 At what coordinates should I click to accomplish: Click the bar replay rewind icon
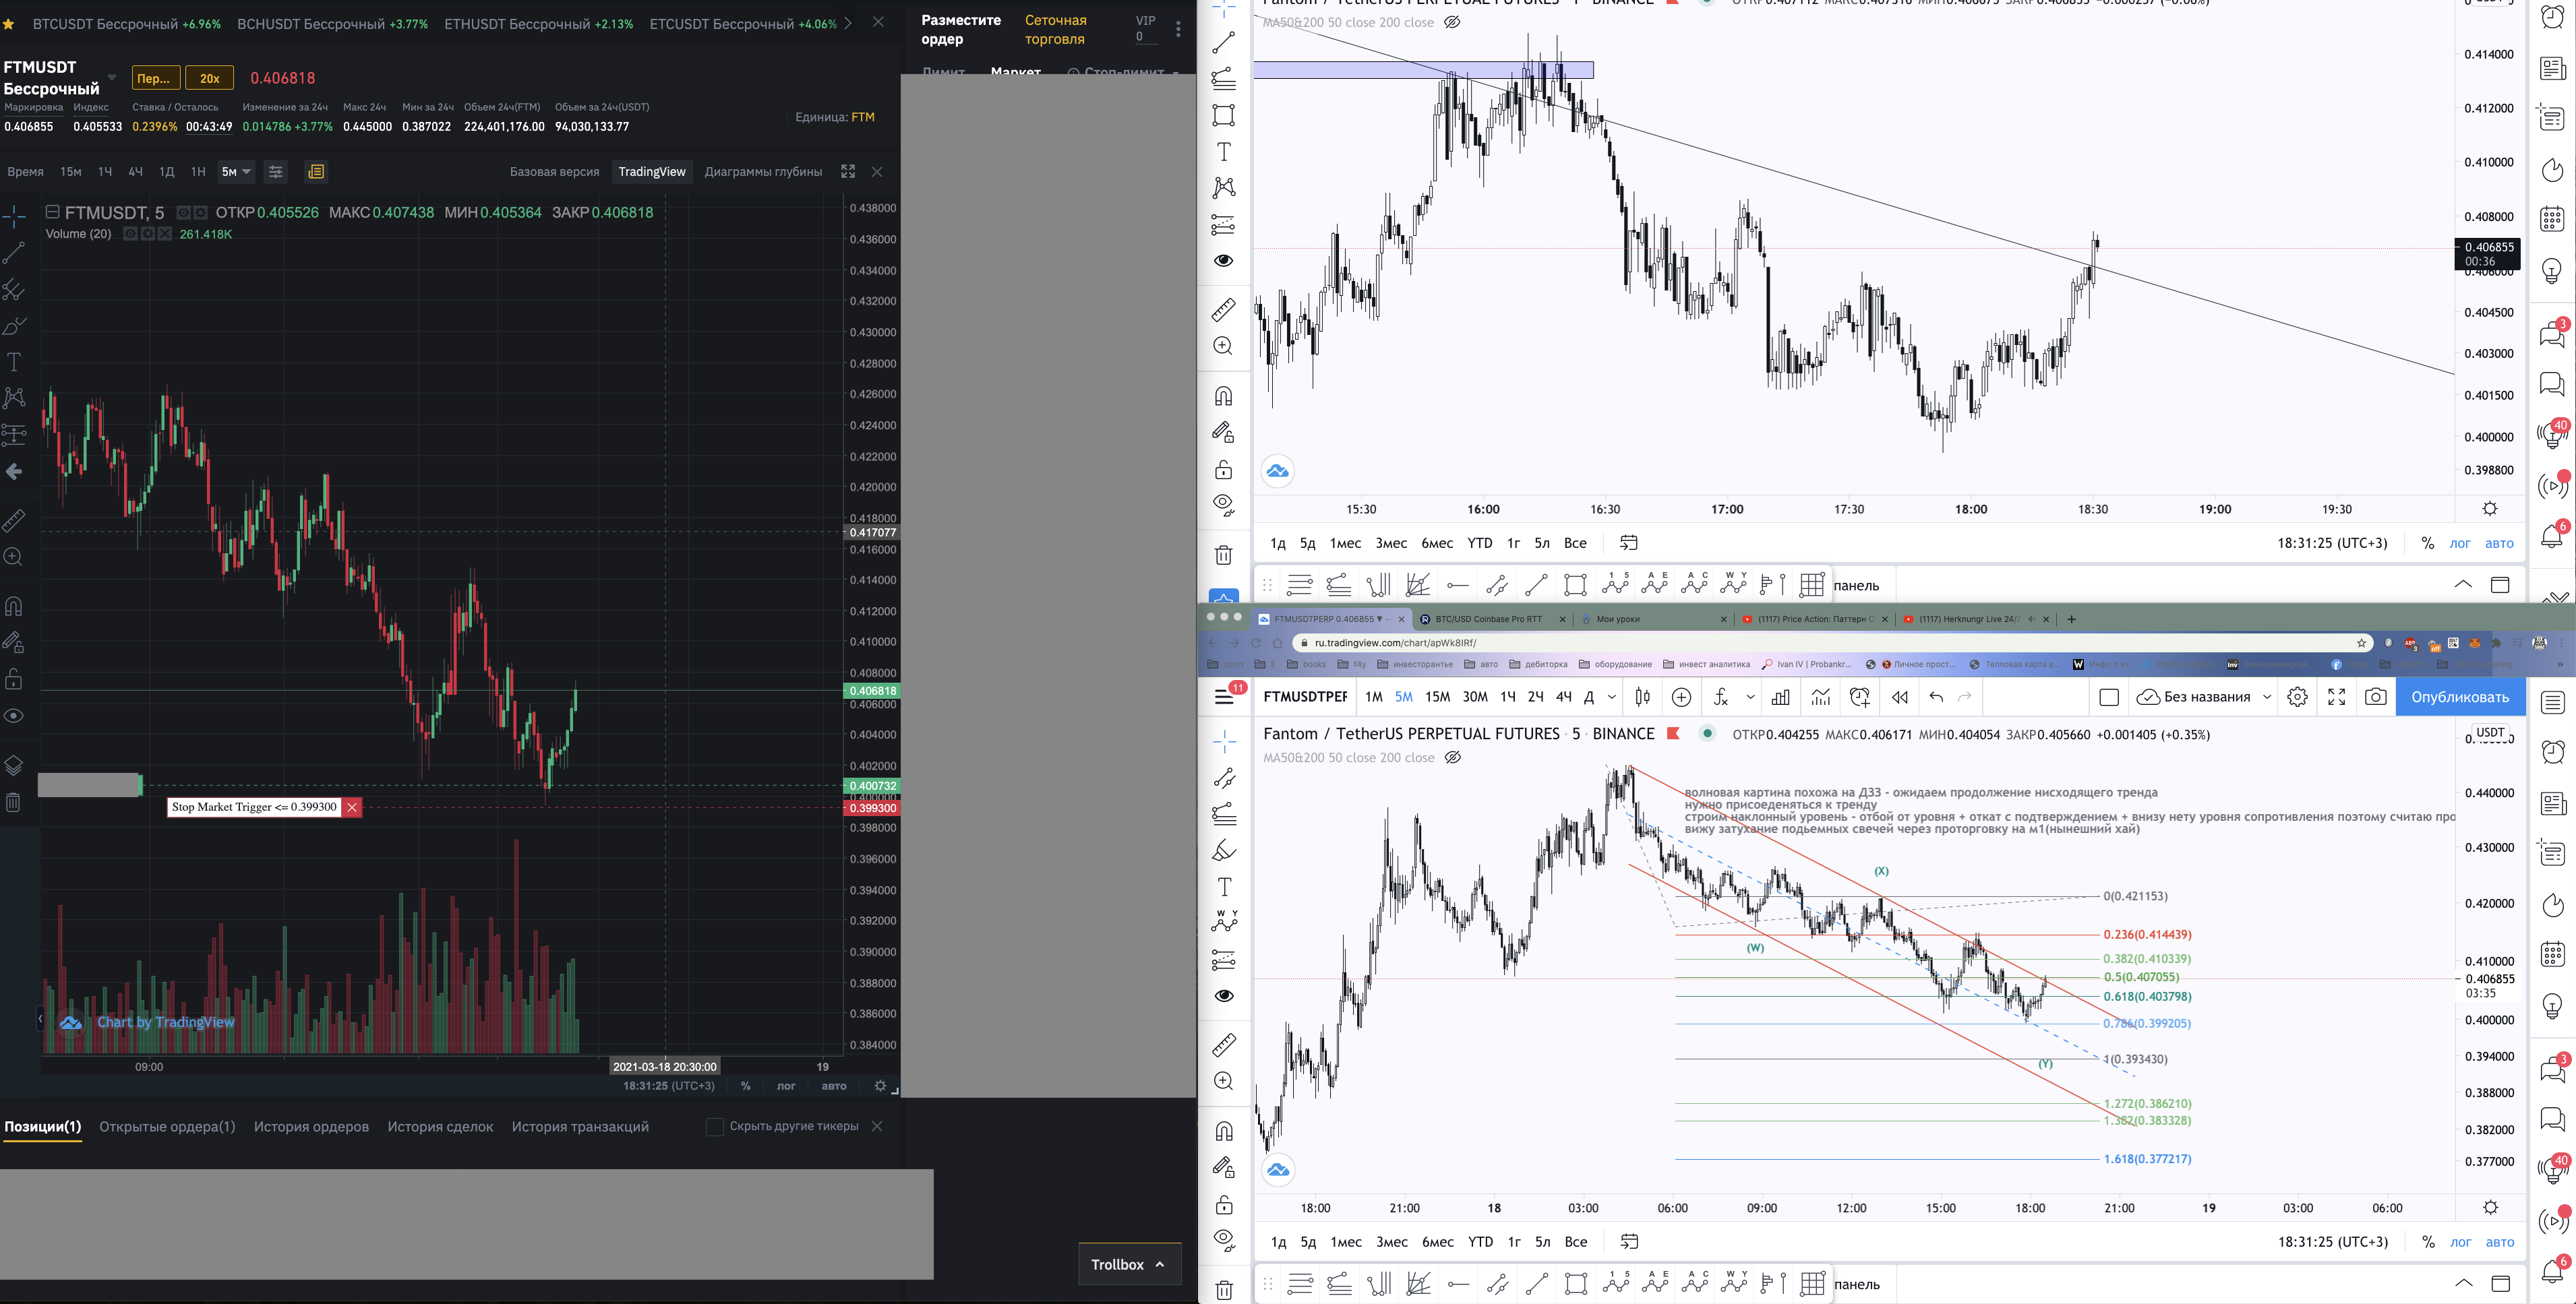point(1899,697)
